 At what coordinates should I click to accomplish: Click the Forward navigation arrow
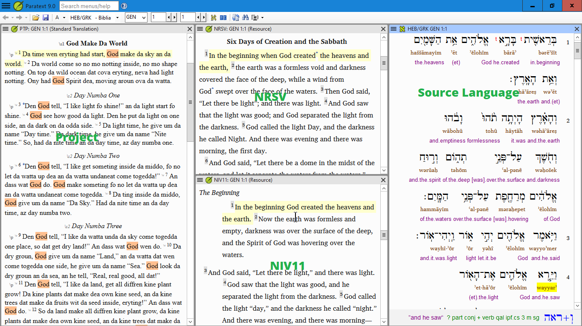click(x=19, y=17)
